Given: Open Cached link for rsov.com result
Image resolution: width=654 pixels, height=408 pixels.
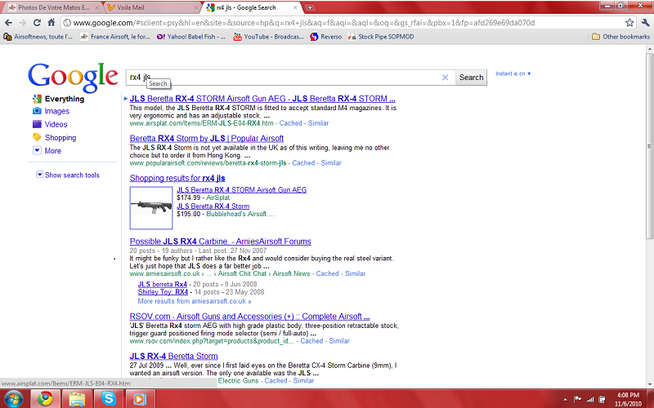Looking at the screenshot, I should coord(311,341).
